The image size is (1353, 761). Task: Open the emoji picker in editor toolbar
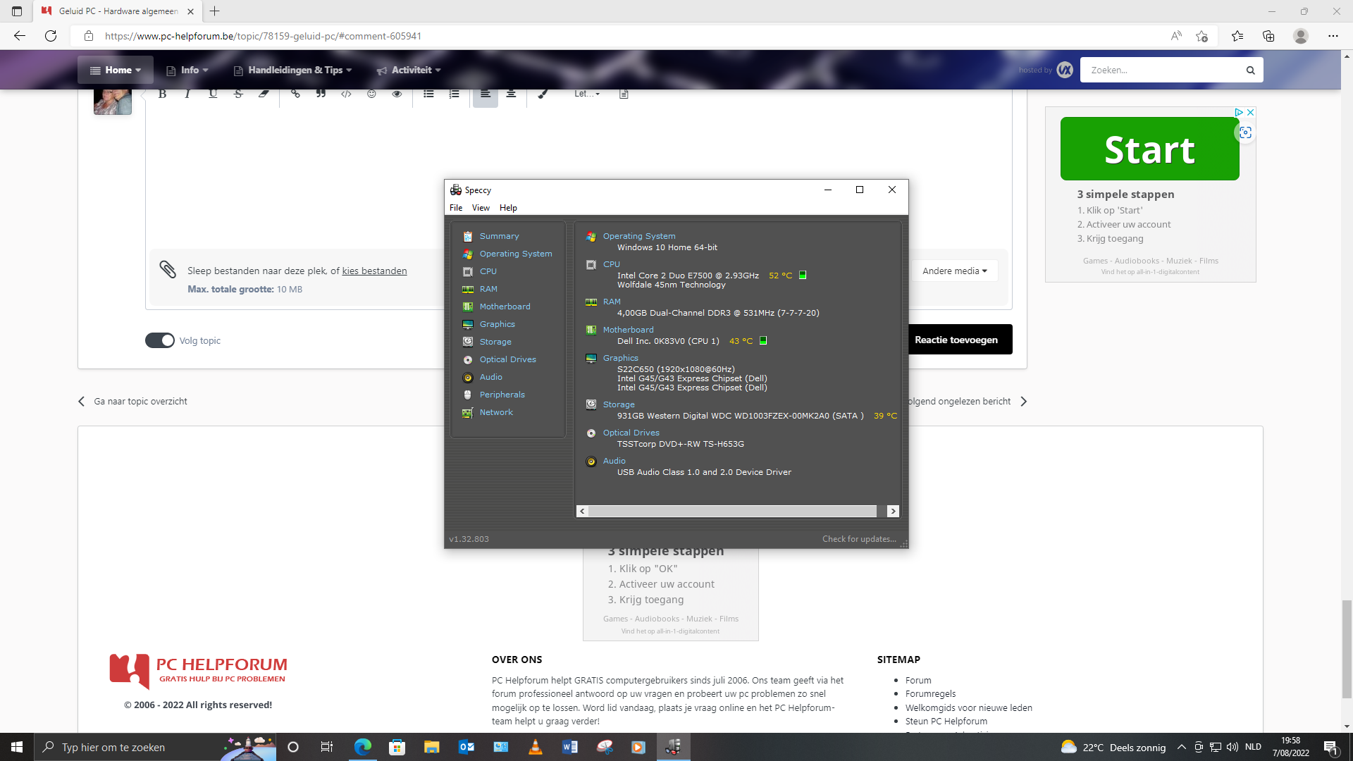point(371,94)
